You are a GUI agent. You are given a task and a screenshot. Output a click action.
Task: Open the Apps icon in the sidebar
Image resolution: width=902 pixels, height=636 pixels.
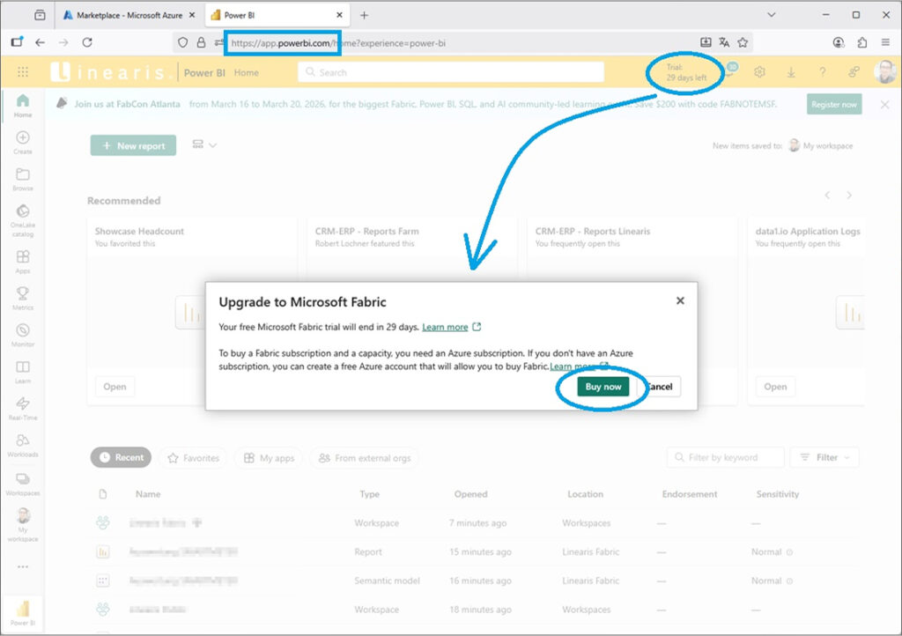[23, 261]
